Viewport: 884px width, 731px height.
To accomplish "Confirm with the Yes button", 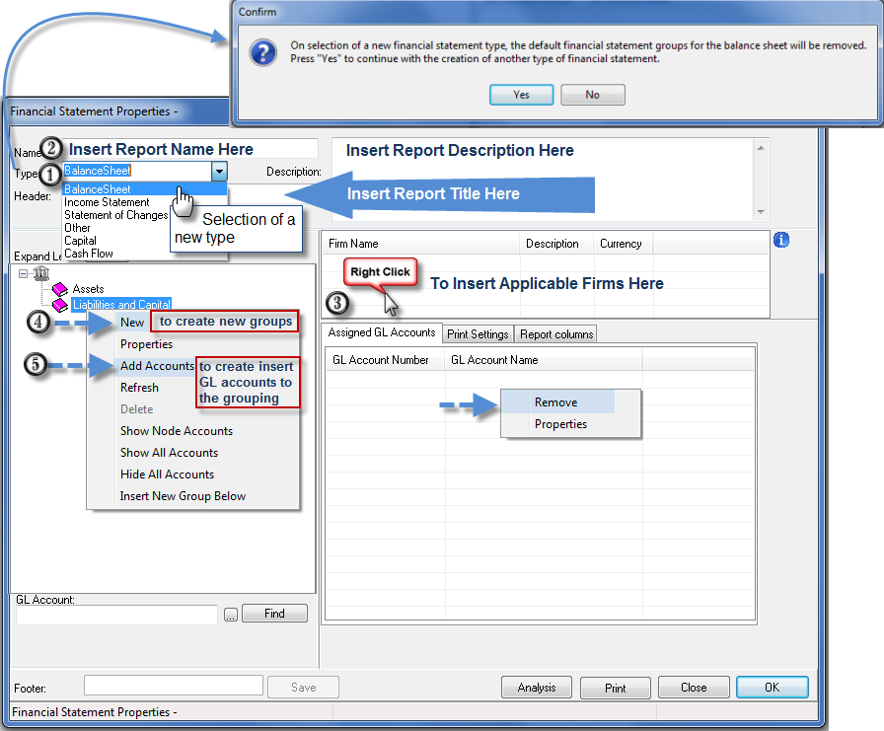I will pos(522,95).
